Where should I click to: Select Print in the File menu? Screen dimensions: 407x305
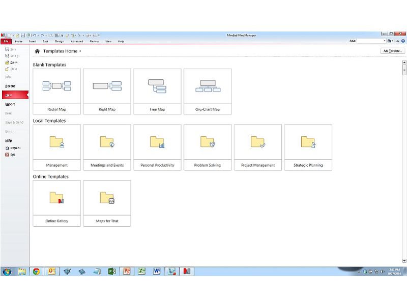coord(9,113)
